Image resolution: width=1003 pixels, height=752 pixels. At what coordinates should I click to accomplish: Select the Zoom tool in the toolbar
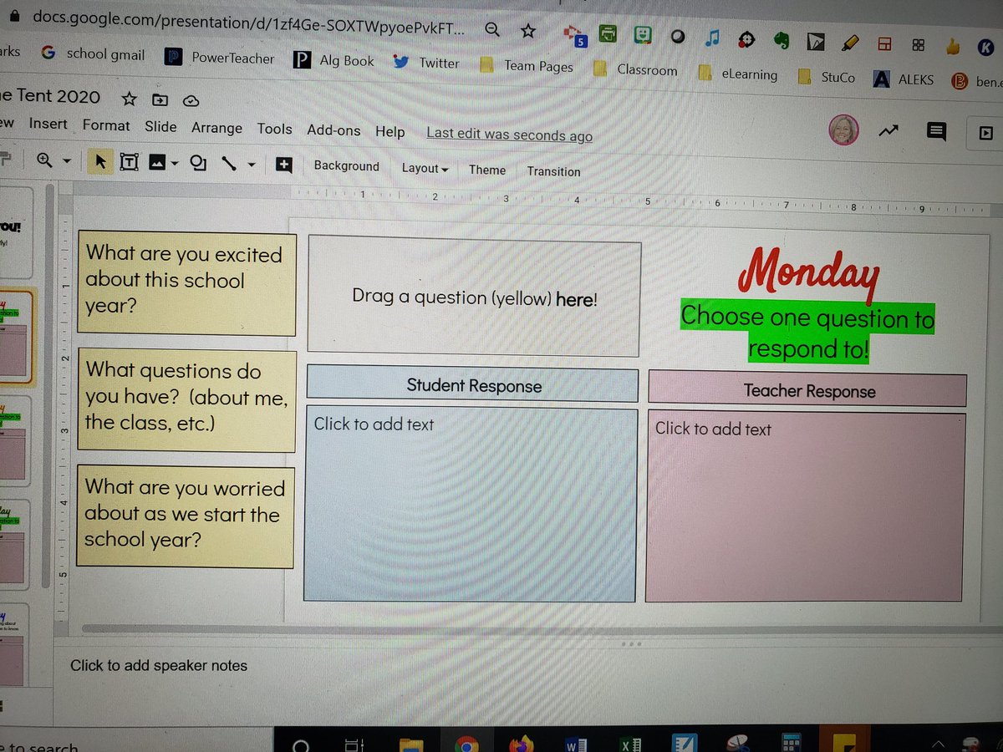pos(44,159)
